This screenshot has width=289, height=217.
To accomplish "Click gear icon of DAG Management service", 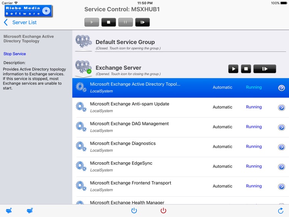I will (81, 127).
